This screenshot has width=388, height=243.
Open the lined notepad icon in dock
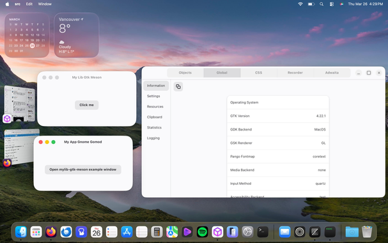pyautogui.click(x=142, y=232)
